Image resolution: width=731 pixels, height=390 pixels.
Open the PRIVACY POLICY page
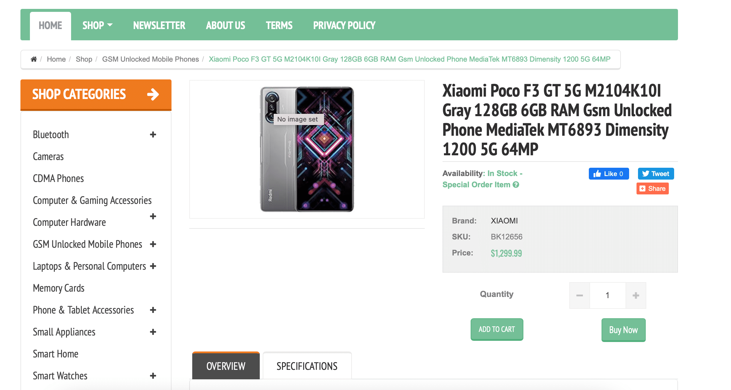click(344, 25)
